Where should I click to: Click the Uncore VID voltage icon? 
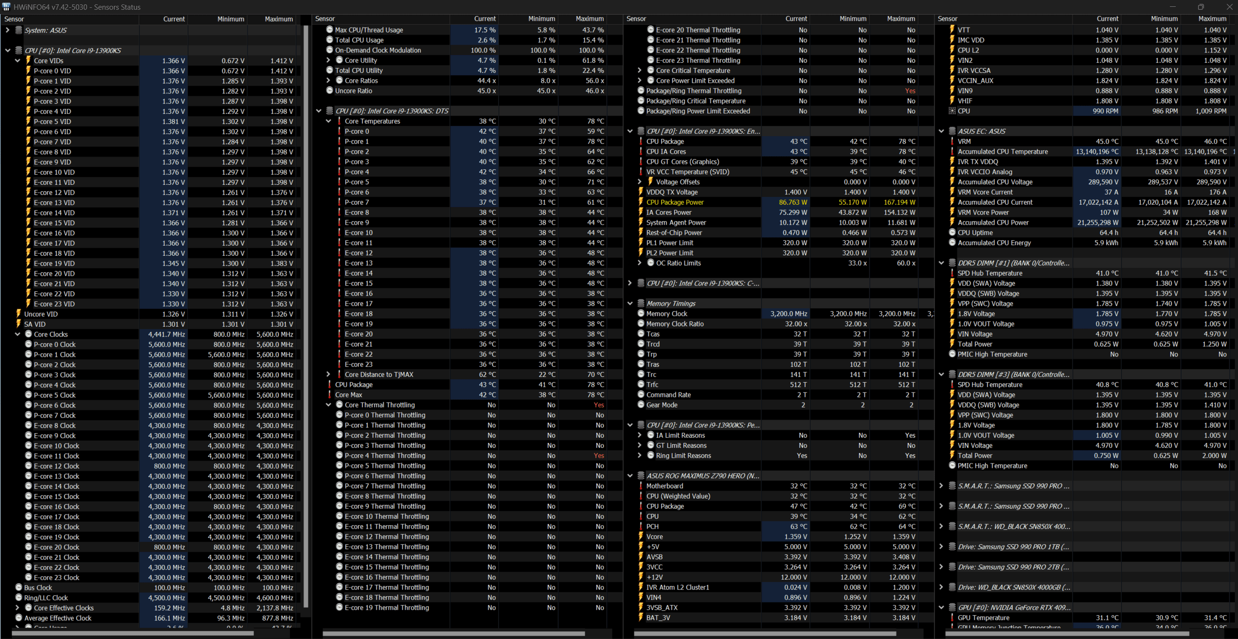(x=18, y=314)
